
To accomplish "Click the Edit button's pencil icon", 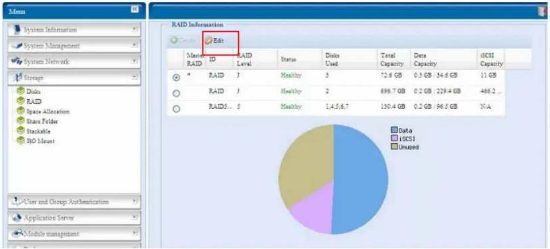I will click(x=209, y=41).
